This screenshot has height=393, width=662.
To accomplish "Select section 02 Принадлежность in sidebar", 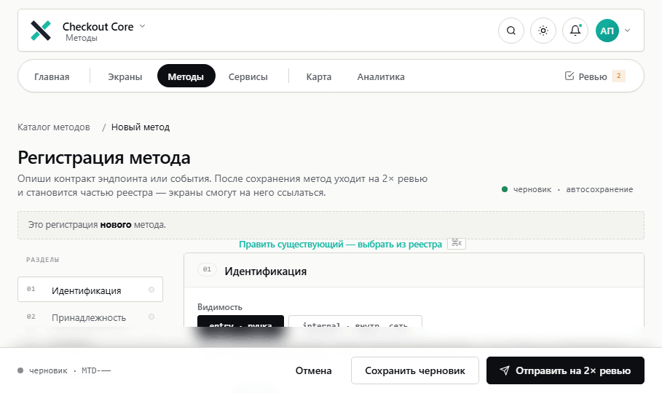I will (90, 317).
